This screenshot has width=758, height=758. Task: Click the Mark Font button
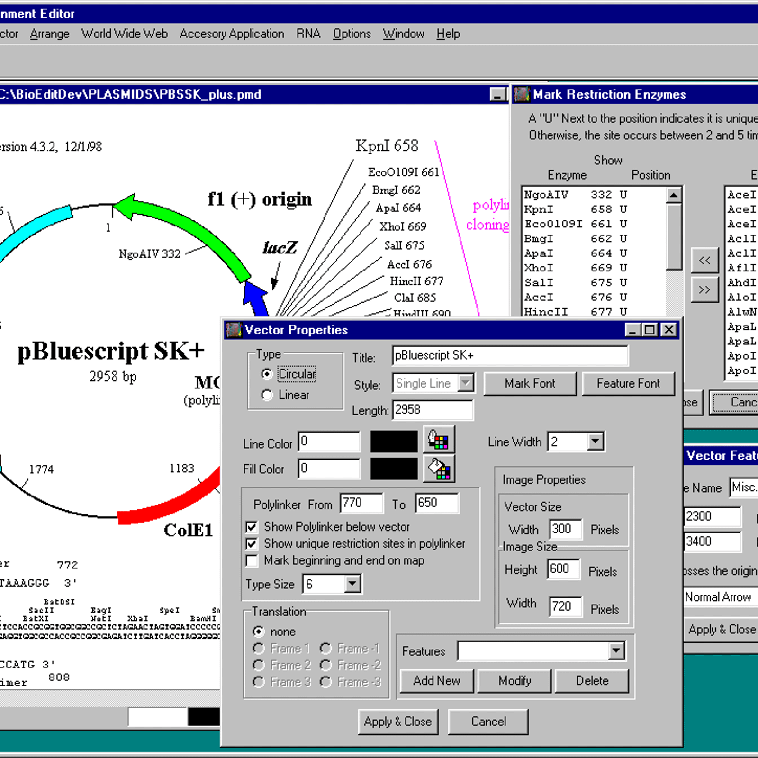click(530, 383)
